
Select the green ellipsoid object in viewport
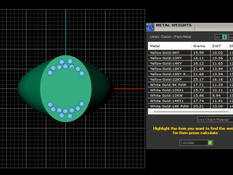pyautogui.click(x=66, y=88)
